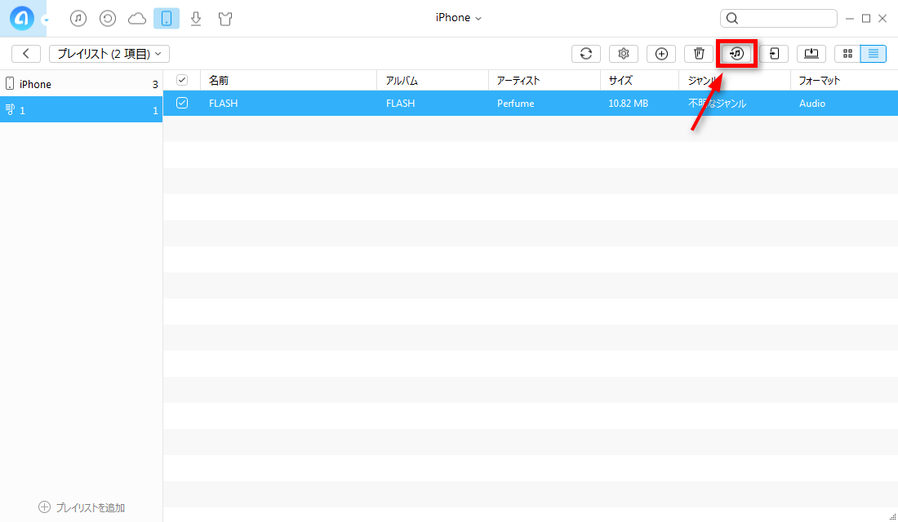Click the send to iTunes icon
This screenshot has width=898, height=522.
click(x=736, y=54)
